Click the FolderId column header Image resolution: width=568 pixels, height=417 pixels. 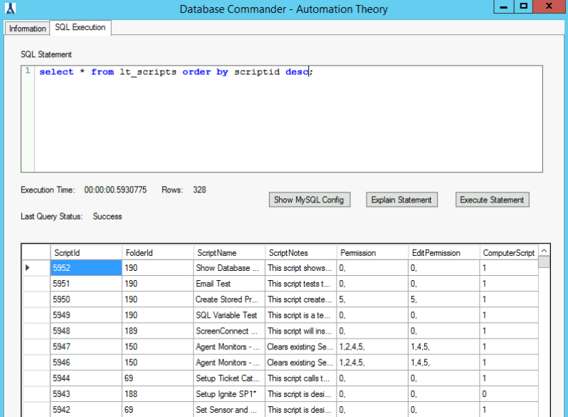[157, 252]
